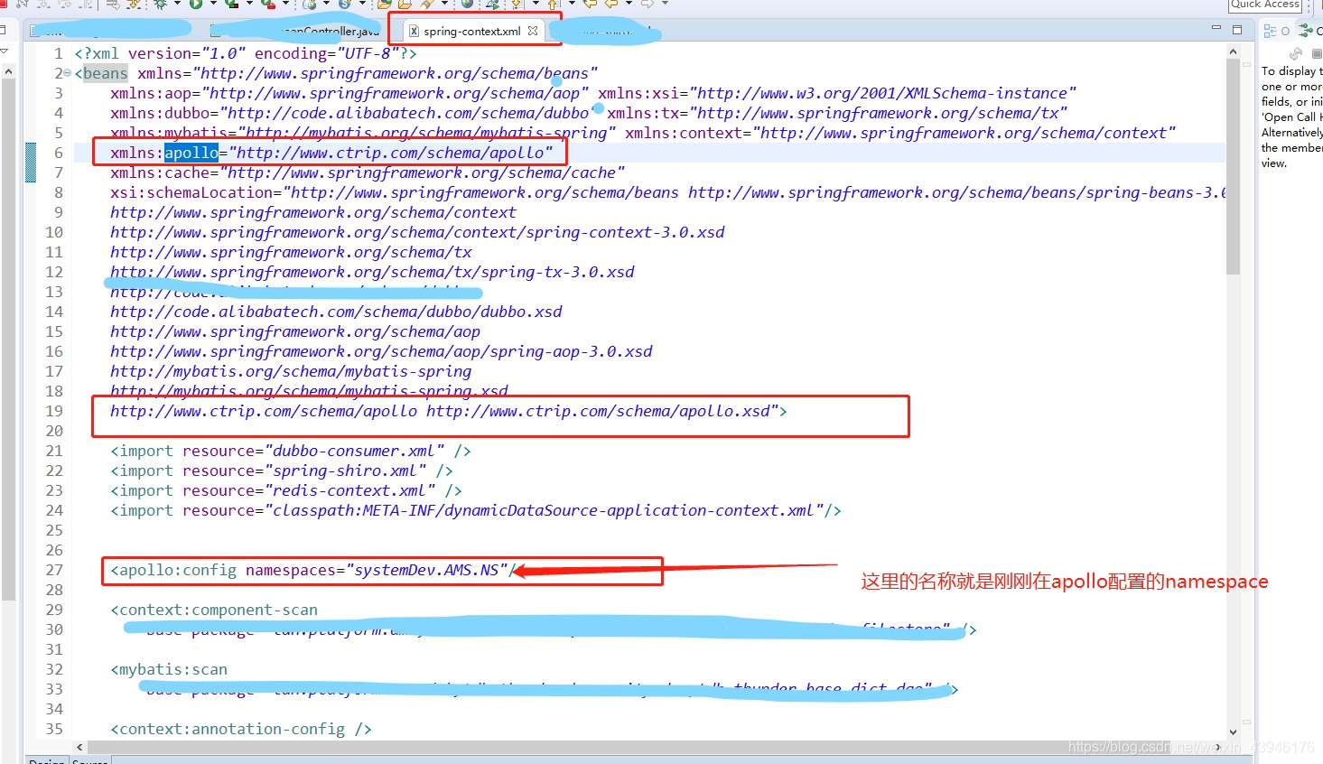The image size is (1323, 764).
Task: Close the spring-context.xml tab
Action: click(533, 31)
